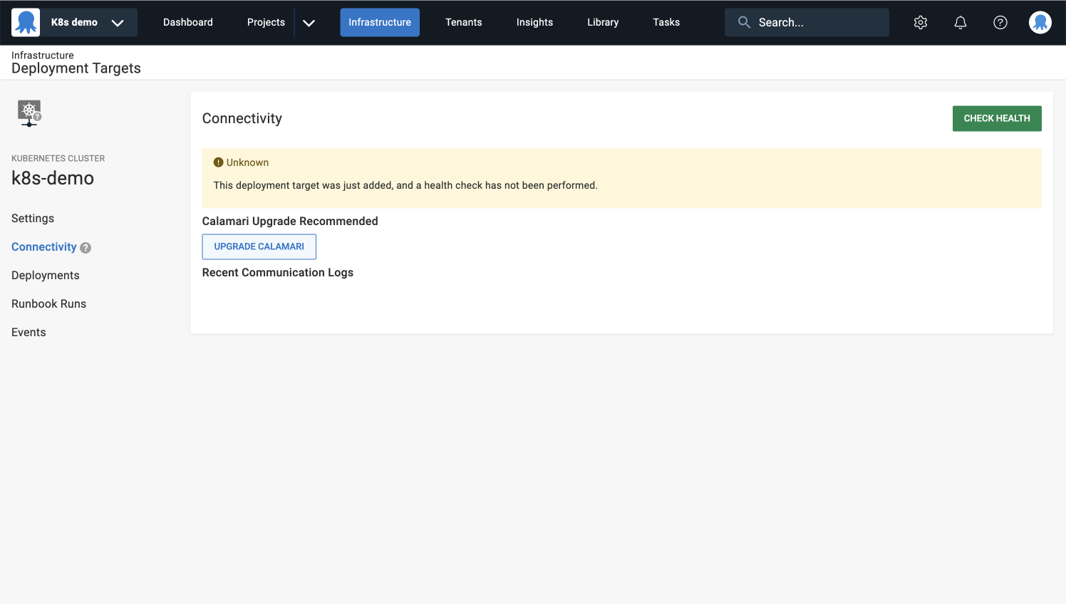Click the notifications bell icon
The height and width of the screenshot is (604, 1066).
coord(960,22)
